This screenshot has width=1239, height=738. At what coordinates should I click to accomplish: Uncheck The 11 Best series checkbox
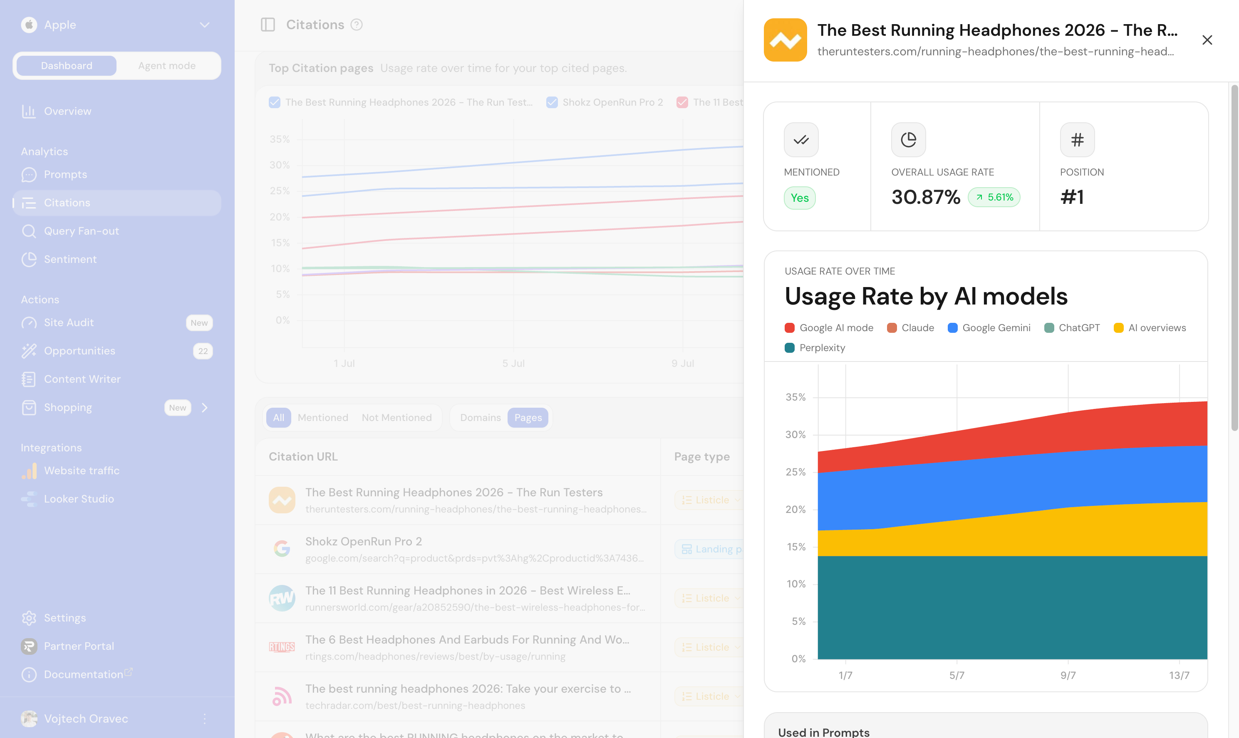(683, 102)
